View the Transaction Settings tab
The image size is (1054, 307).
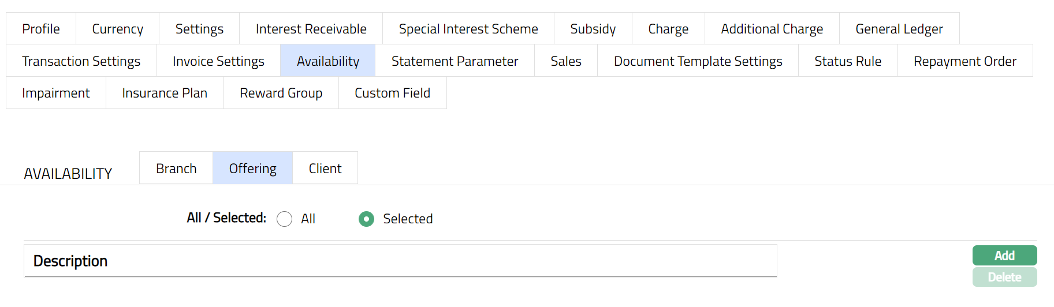(81, 61)
